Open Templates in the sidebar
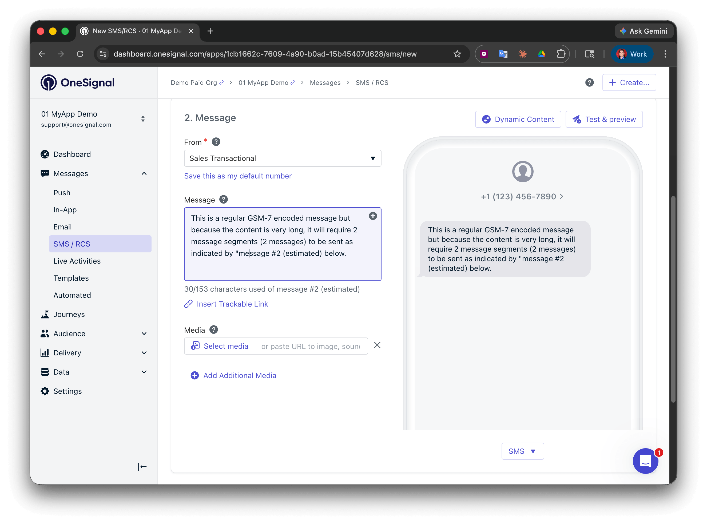This screenshot has width=707, height=524. (71, 278)
